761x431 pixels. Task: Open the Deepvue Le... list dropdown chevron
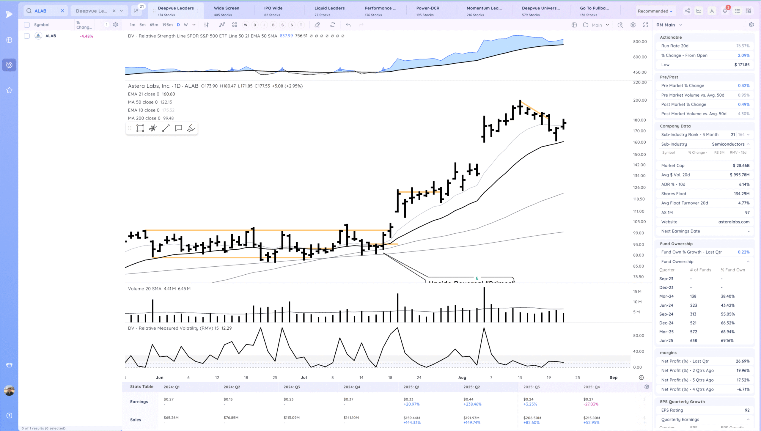coord(121,11)
